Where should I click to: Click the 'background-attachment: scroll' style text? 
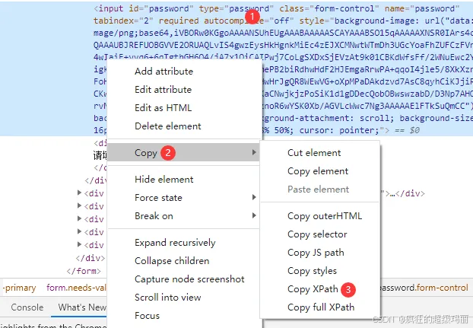(x=329, y=118)
